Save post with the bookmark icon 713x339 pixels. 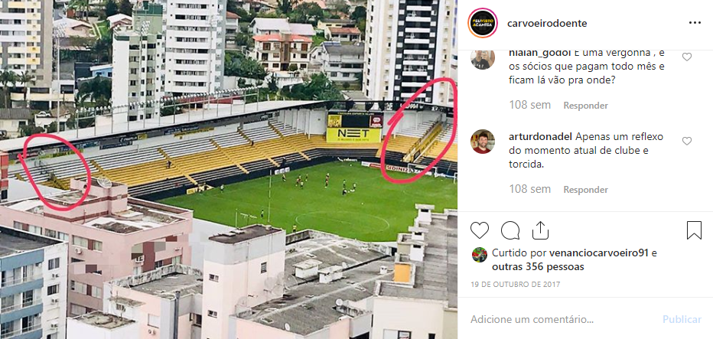pyautogui.click(x=694, y=230)
